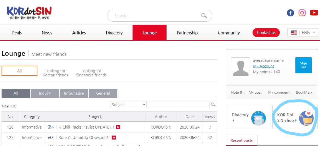
Task: Click the red N badge on K-Chill Tracks post
Action: [x=118, y=127]
